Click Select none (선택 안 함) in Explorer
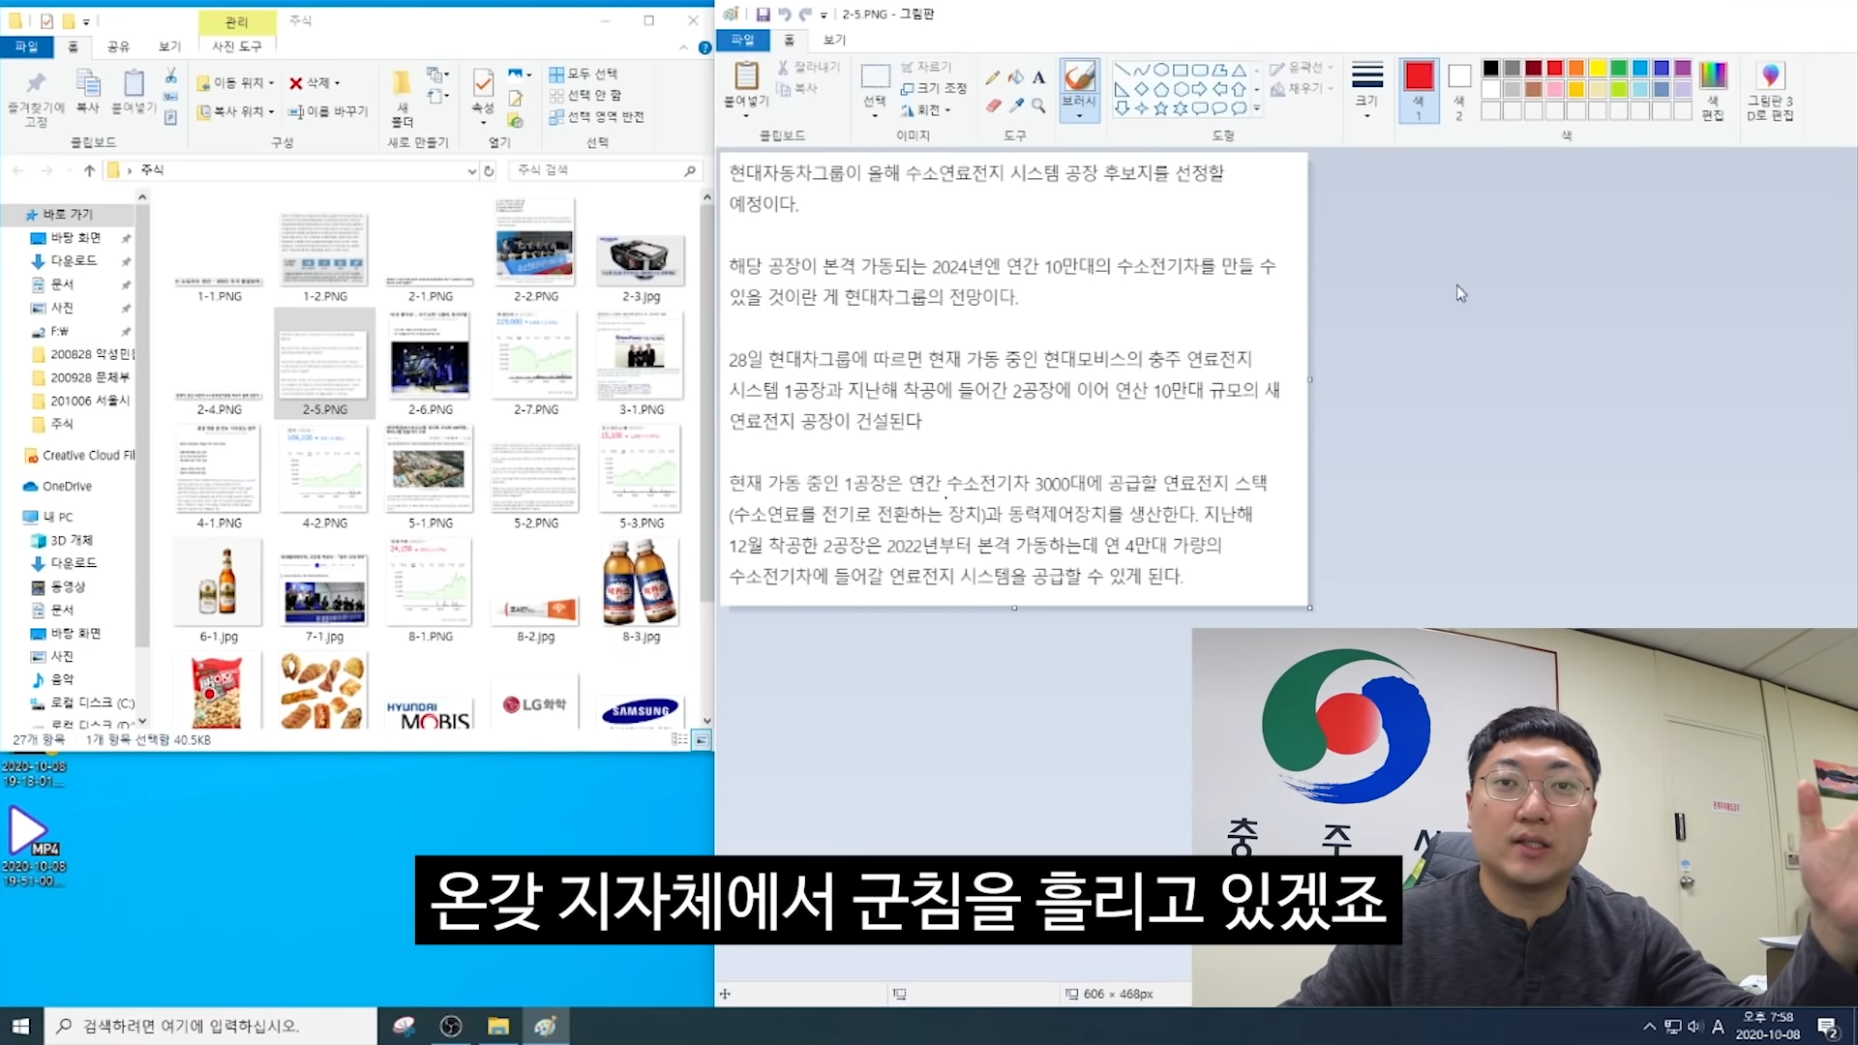The image size is (1858, 1045). pos(585,95)
